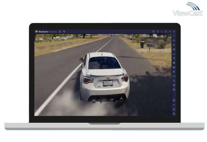Open the Recent apps icon at the sidebar bottom

pos(174,114)
